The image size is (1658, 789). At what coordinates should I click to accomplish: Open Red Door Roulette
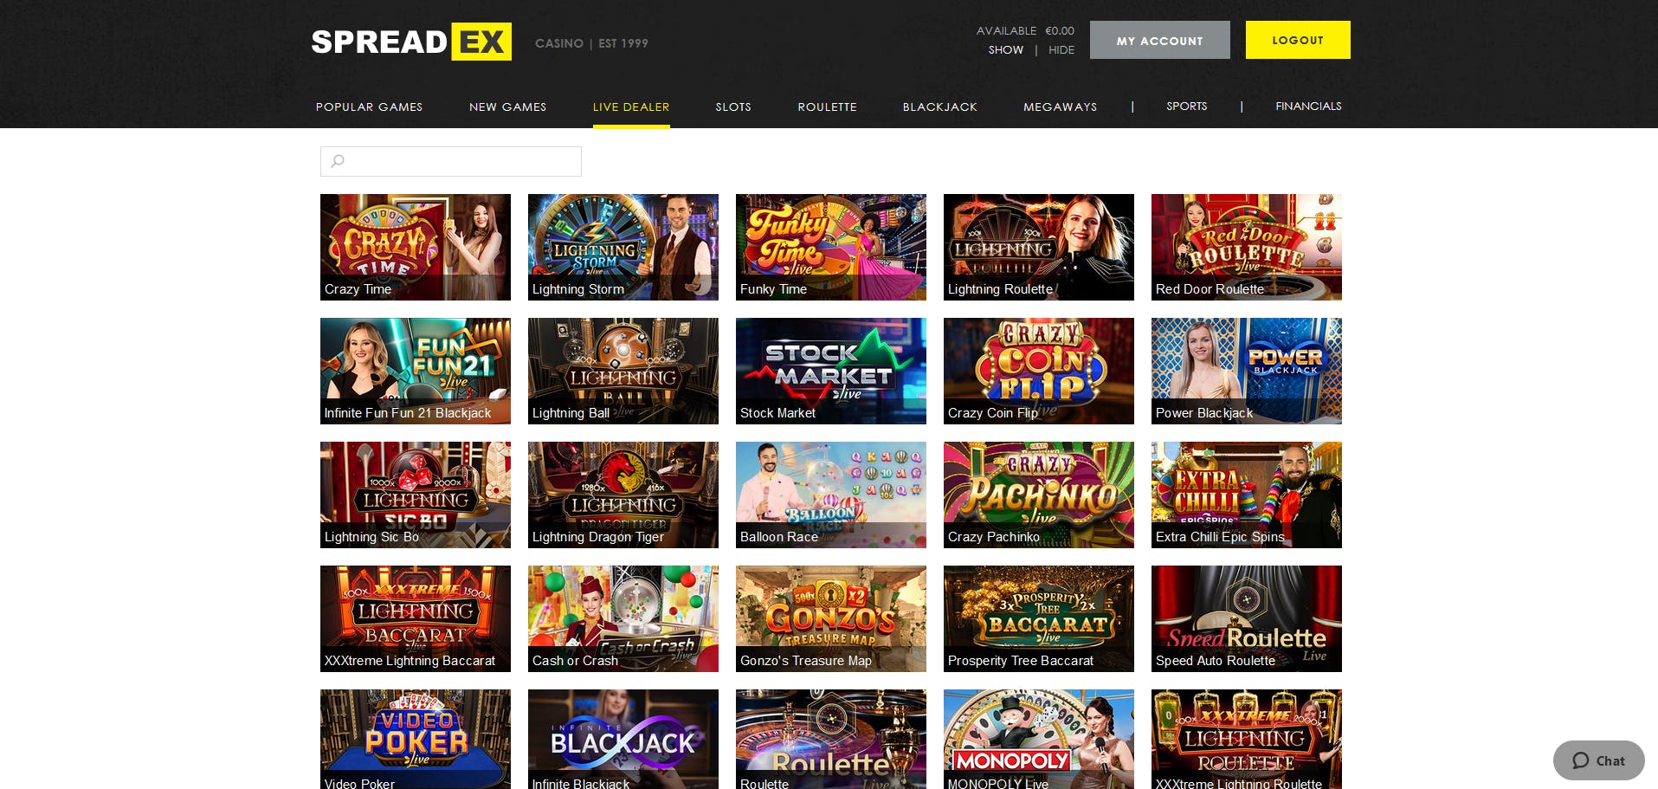click(x=1247, y=247)
